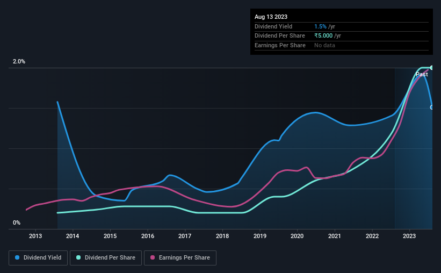Click the Aug 13 2023 tooltip date heading
This screenshot has height=273, width=441.
click(271, 17)
